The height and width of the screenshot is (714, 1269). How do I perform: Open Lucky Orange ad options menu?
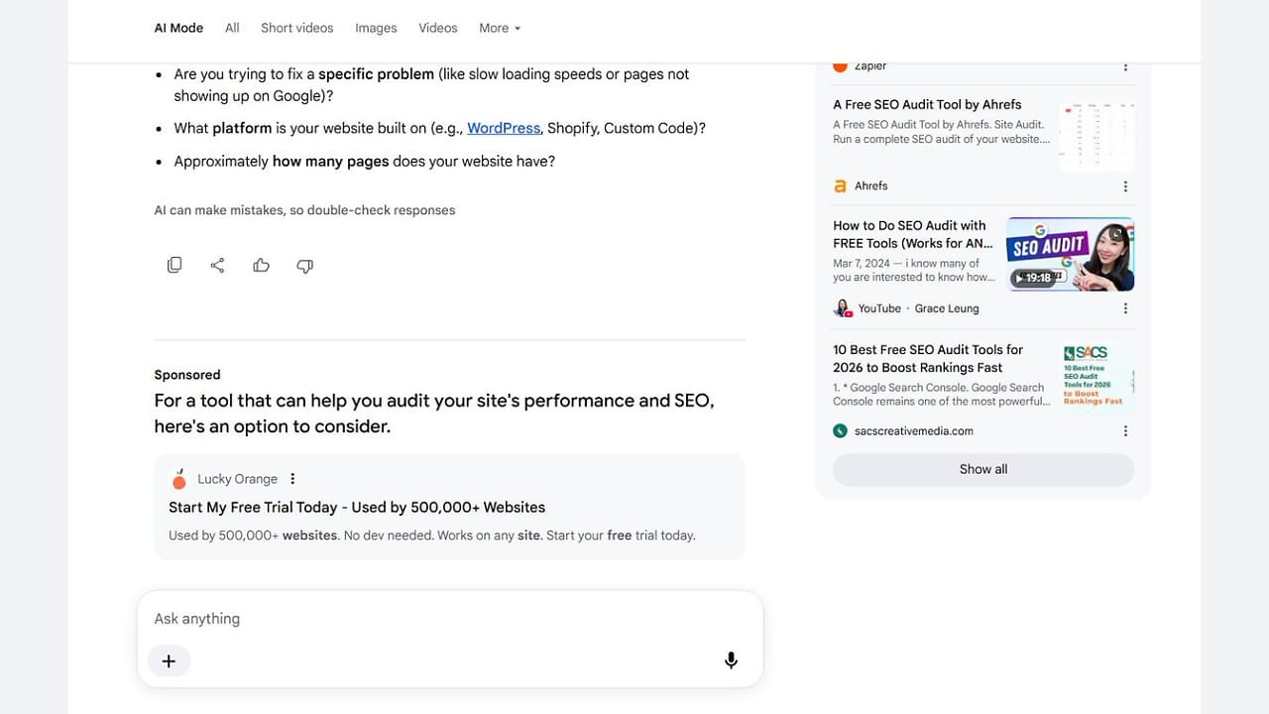click(x=292, y=479)
